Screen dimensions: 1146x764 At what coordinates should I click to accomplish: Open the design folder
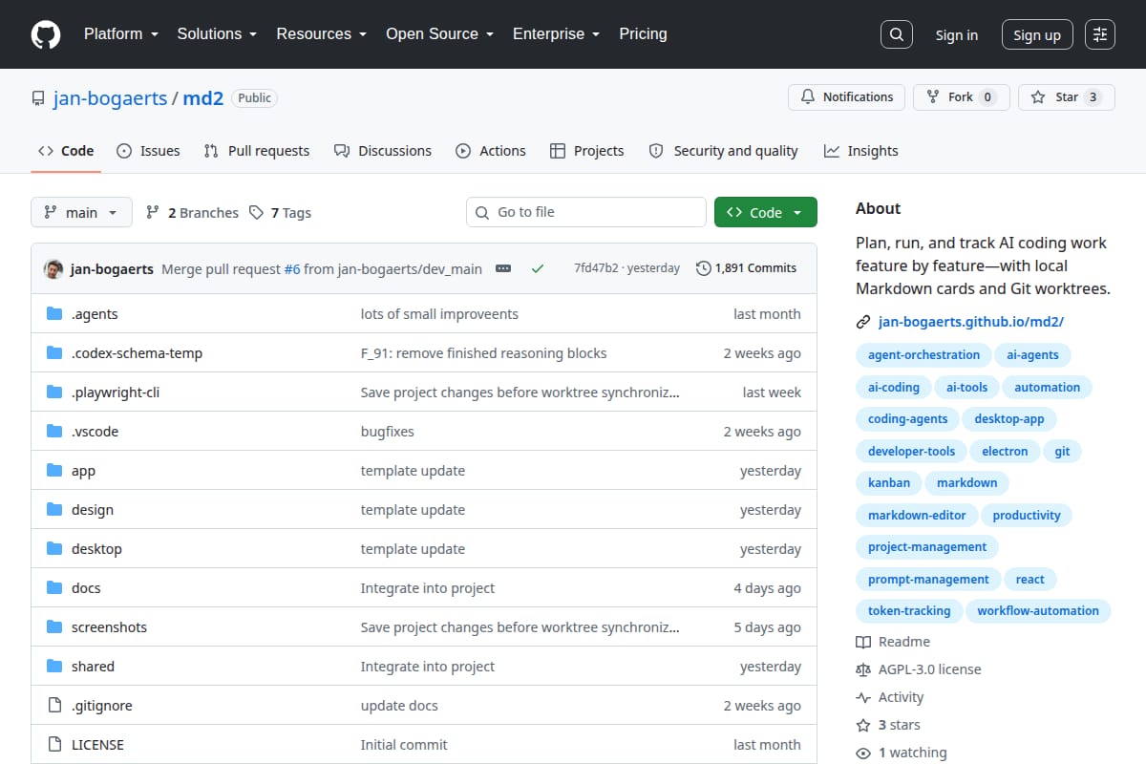tap(93, 509)
